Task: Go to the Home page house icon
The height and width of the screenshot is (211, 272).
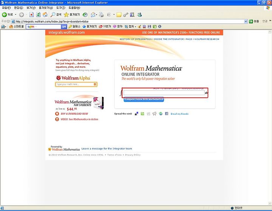Action: point(45,15)
